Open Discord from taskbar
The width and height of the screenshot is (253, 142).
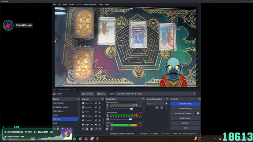92,139
